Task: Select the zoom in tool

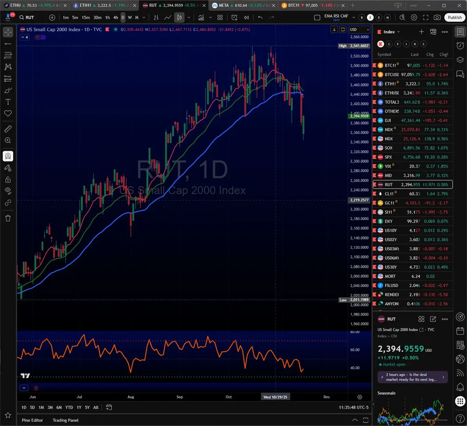Action: [8, 140]
